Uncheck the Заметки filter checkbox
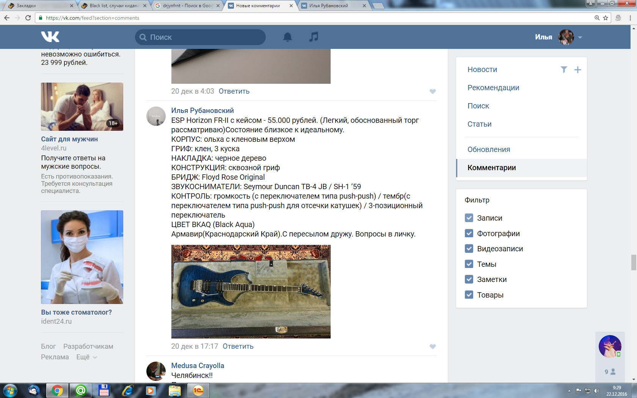Screen dimensions: 637x398 point(469,279)
